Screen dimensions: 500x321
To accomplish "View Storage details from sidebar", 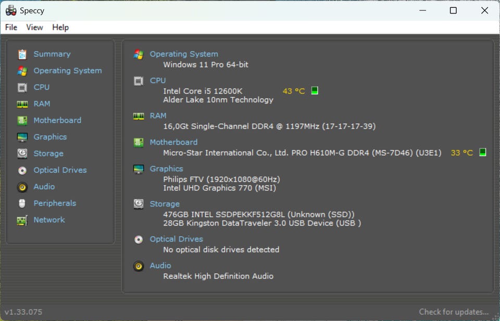I will coord(48,153).
